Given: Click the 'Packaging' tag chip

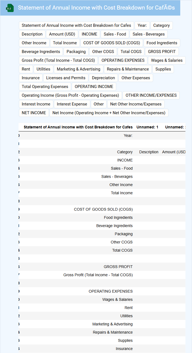Looking at the screenshot, I should pos(76,52).
